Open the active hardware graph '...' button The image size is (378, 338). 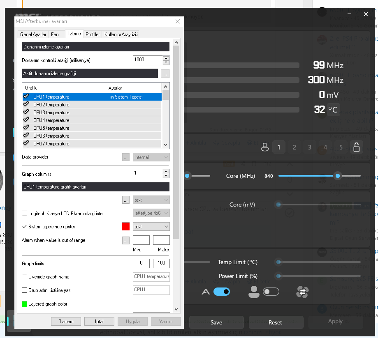coord(165,74)
